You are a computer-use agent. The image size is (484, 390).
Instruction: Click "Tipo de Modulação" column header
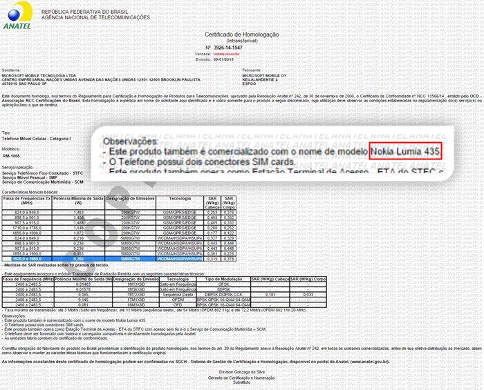tap(223, 279)
